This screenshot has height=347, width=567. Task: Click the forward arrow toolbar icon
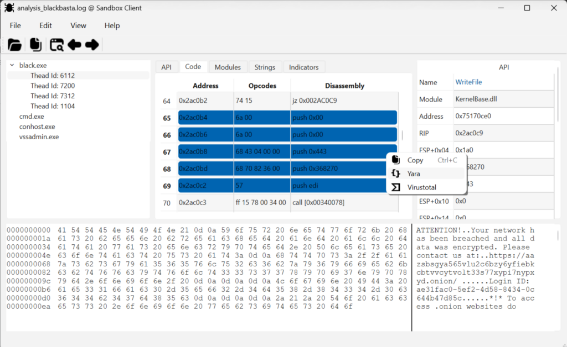92,45
